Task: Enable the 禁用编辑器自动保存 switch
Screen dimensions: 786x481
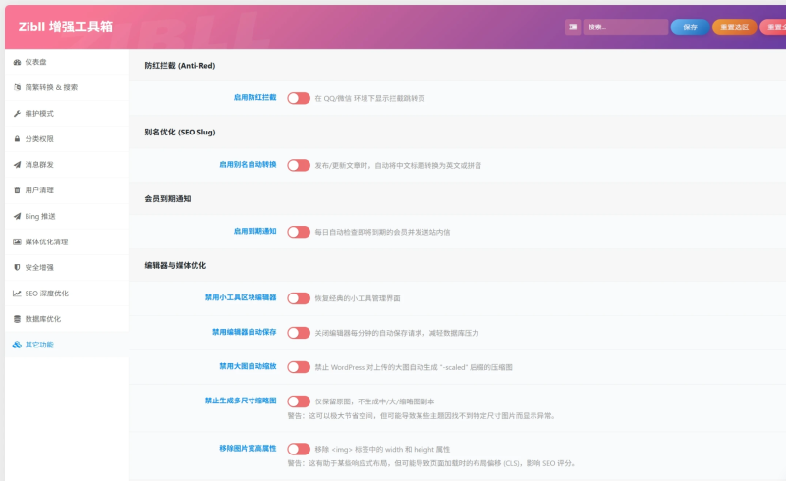Action: [299, 333]
